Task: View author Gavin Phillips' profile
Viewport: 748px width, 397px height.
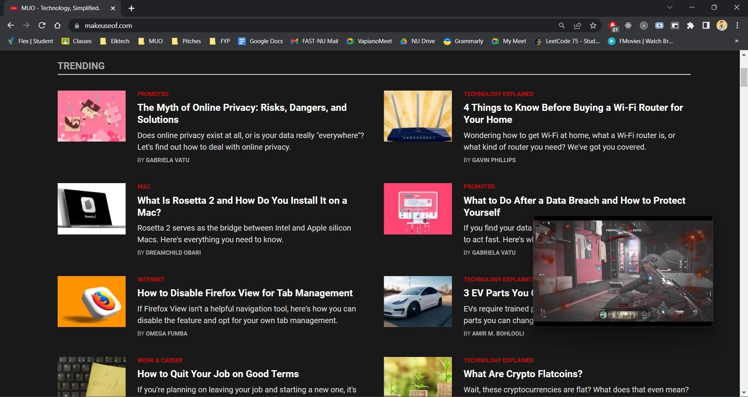Action: click(x=494, y=160)
